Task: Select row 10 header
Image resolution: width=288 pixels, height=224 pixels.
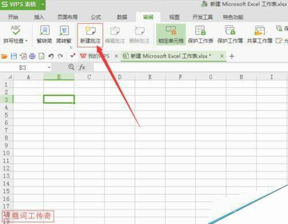Action: [x=6, y=153]
